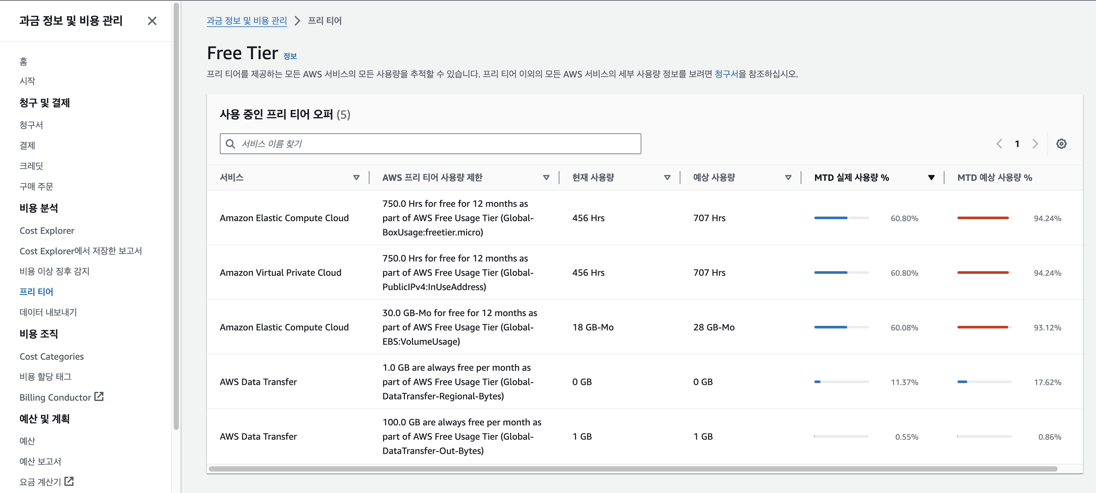Open 요금 계산기 external link icon

point(69,481)
